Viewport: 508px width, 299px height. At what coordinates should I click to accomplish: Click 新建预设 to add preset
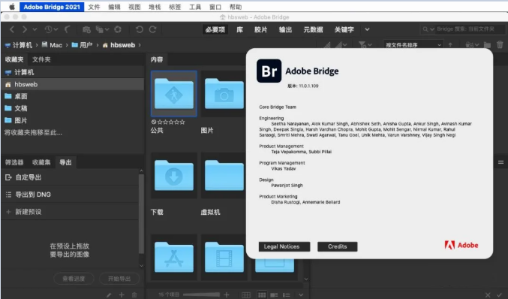(70, 212)
